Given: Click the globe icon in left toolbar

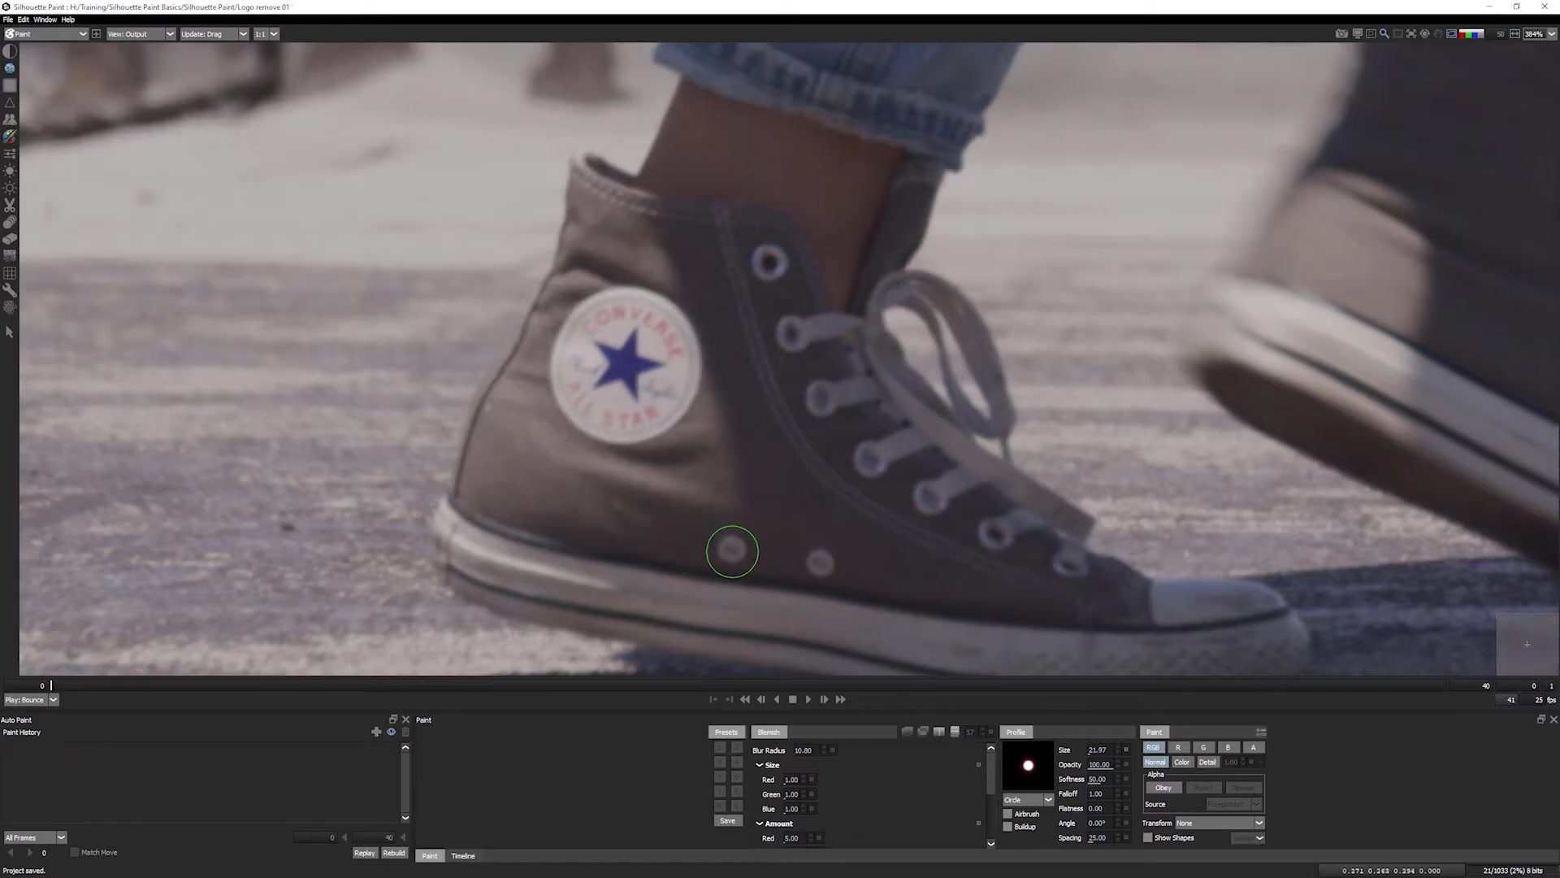Looking at the screenshot, I should pyautogui.click(x=10, y=68).
